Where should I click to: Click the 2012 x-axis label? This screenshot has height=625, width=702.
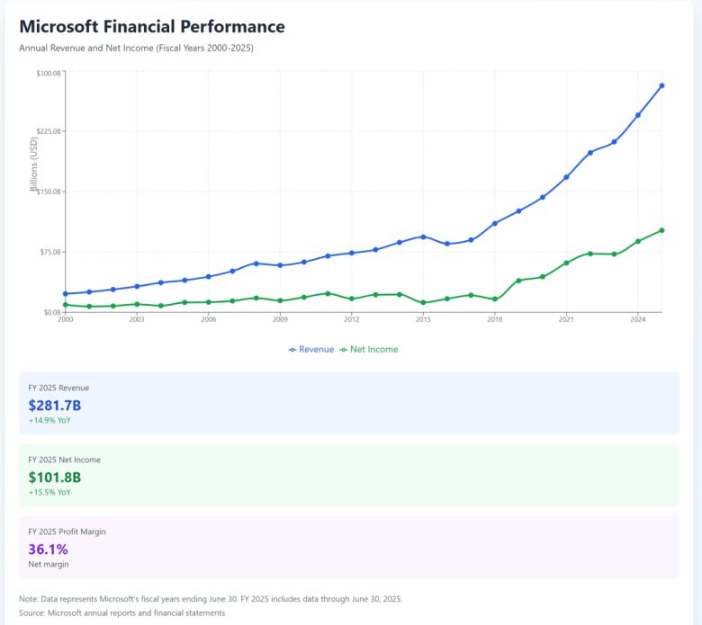[x=351, y=319]
